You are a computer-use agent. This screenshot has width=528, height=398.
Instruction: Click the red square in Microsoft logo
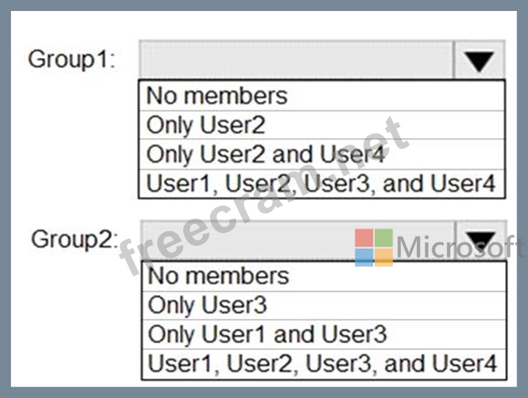364,237
